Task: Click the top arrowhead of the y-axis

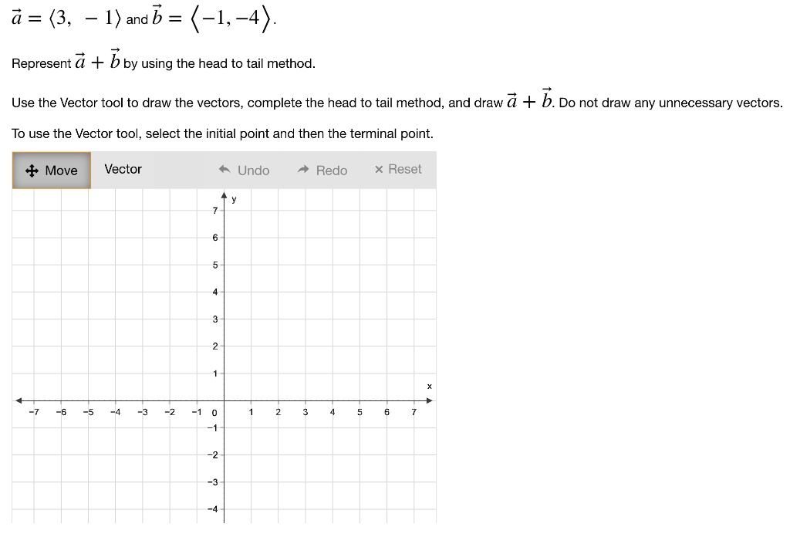Action: (224, 194)
